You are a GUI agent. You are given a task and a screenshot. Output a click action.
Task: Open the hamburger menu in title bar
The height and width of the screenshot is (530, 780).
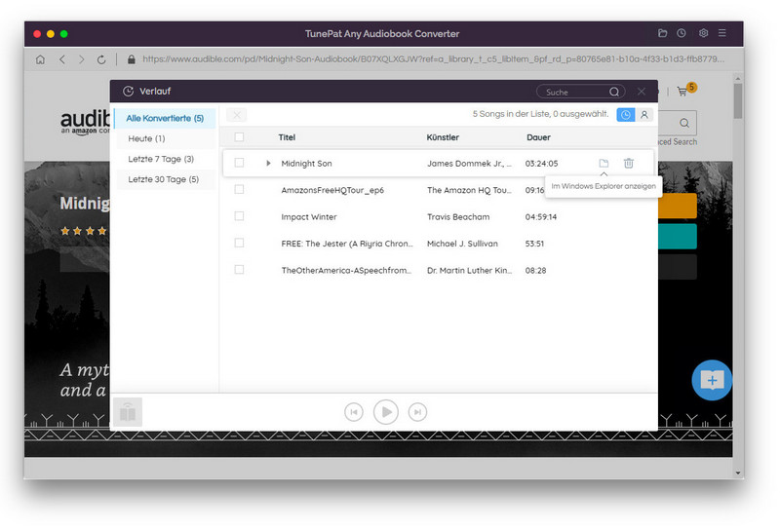pyautogui.click(x=721, y=33)
